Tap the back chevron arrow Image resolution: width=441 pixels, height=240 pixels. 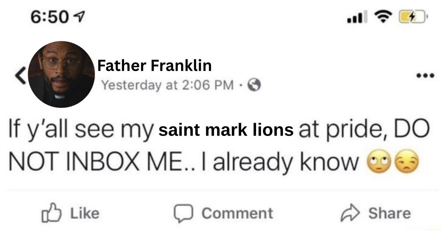pyautogui.click(x=21, y=76)
